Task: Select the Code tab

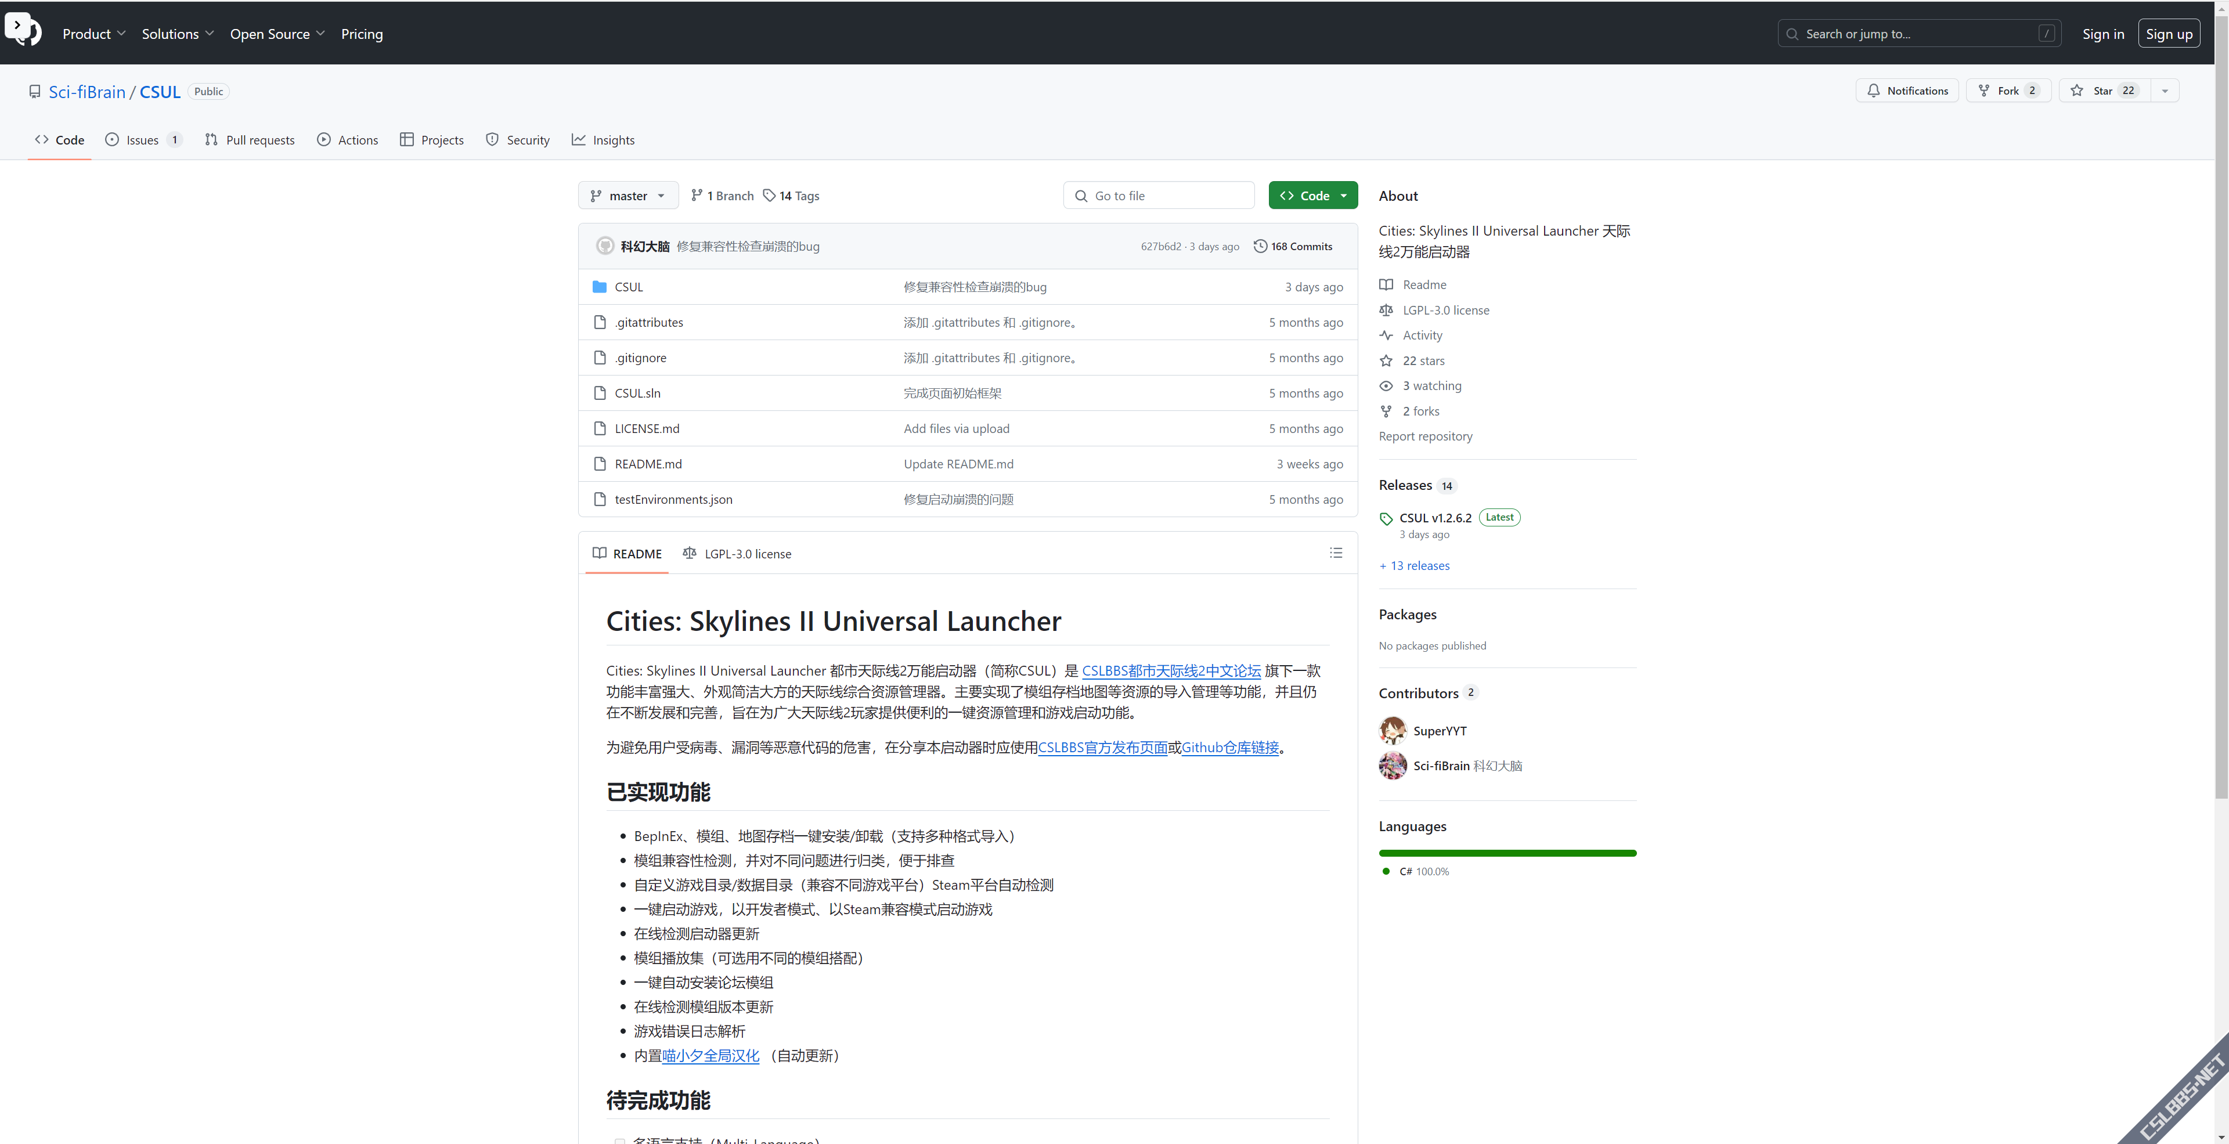Action: (x=60, y=140)
